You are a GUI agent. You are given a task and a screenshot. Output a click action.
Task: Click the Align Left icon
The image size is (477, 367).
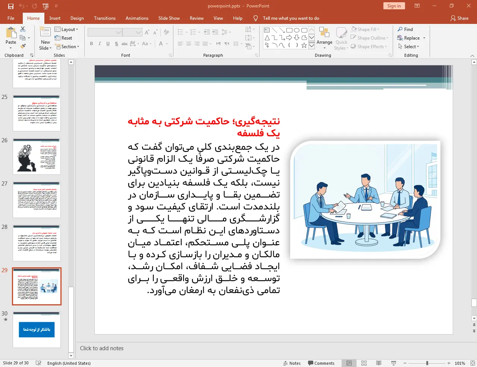tap(181, 44)
